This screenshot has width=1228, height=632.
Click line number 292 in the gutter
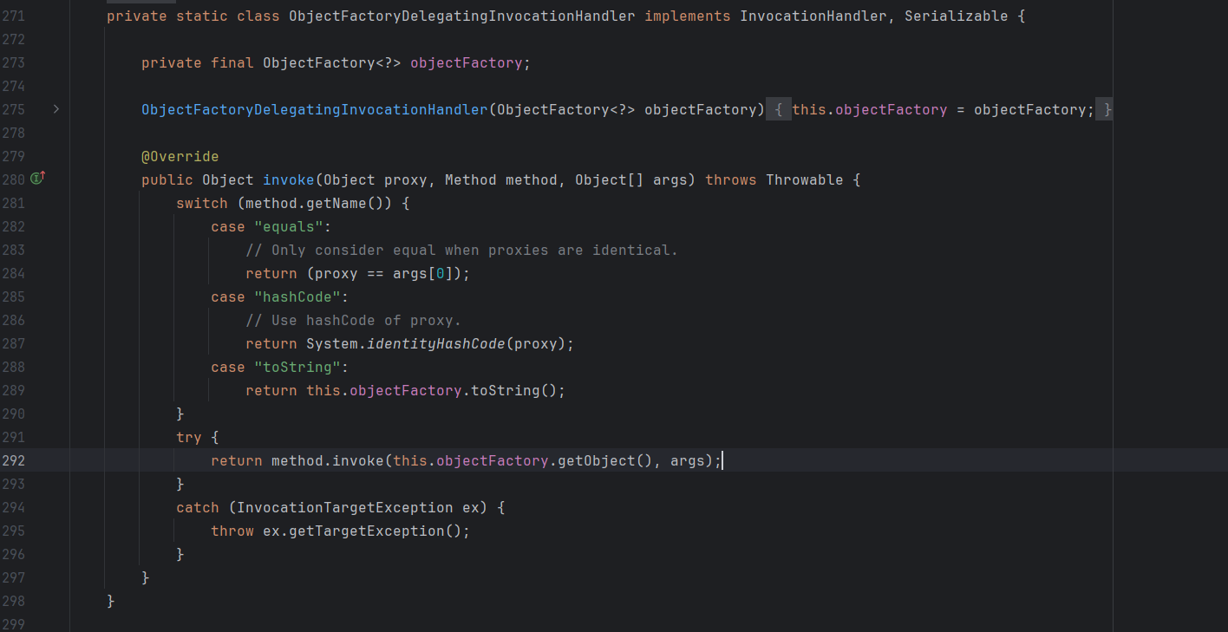(14, 461)
